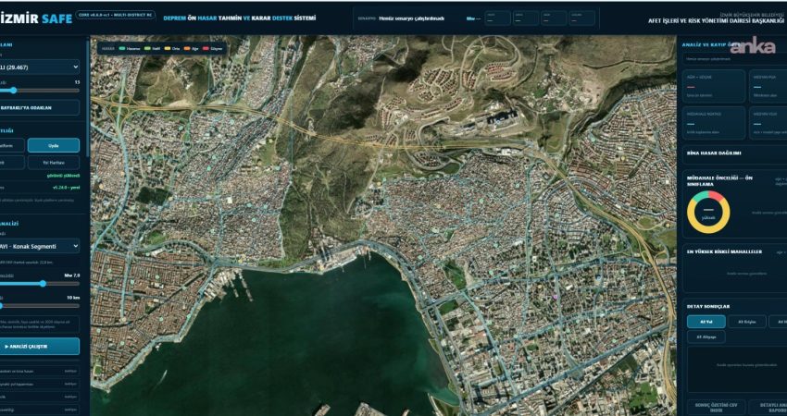The image size is (787, 416).
Task: Click the red Göçme legend swatch
Action: 206,49
